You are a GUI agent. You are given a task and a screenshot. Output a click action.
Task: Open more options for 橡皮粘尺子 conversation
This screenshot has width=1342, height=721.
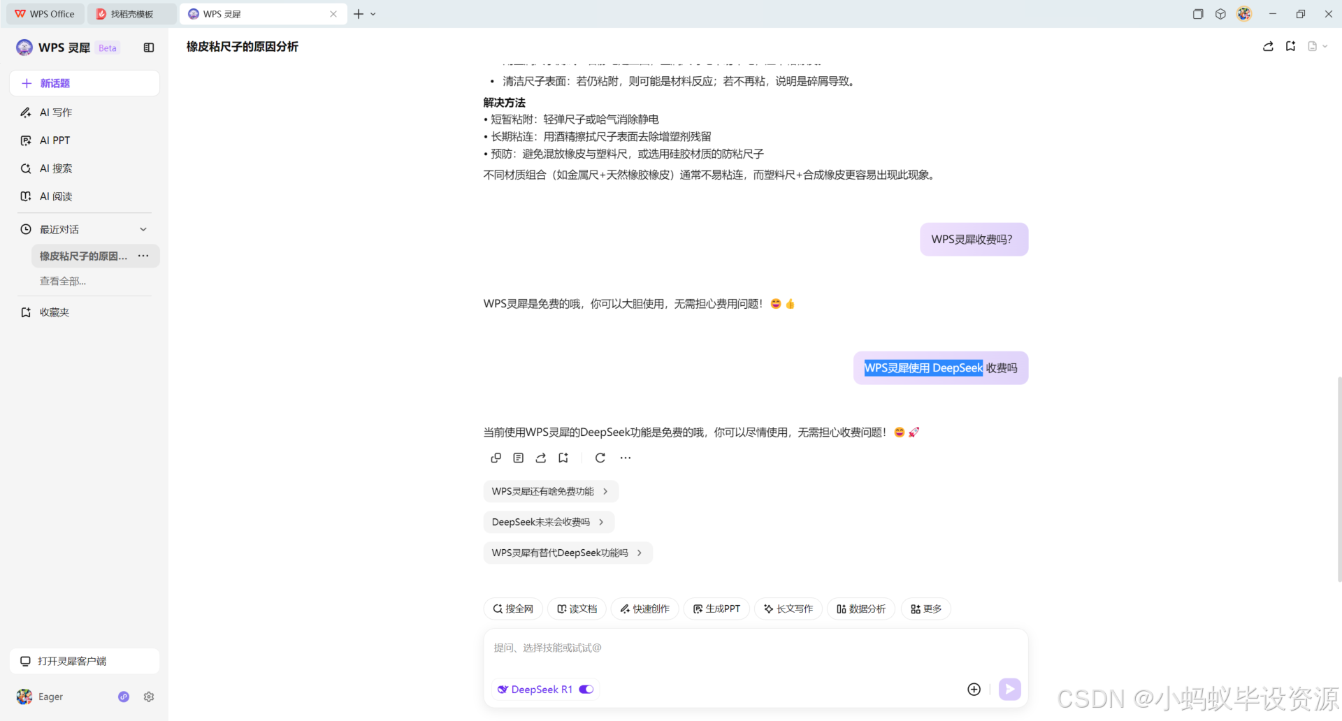pos(143,256)
